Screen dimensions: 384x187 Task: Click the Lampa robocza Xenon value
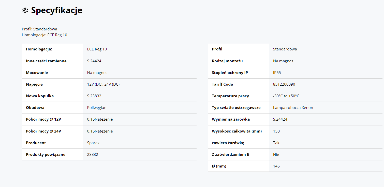[x=293, y=107]
